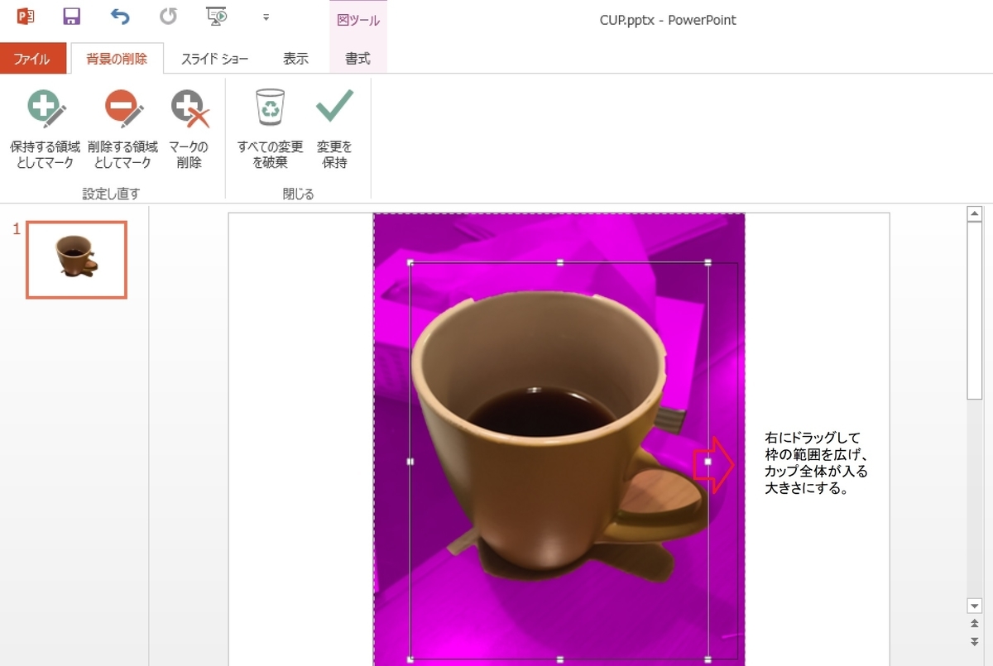Open the ファイル tab

33,59
